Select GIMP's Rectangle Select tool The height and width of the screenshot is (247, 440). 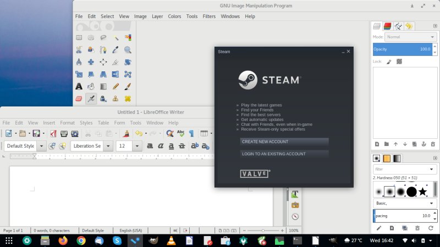pos(79,37)
